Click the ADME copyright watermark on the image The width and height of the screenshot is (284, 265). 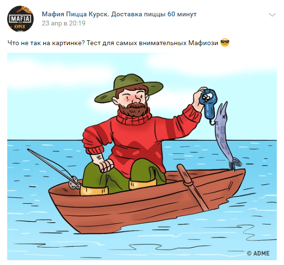258,253
